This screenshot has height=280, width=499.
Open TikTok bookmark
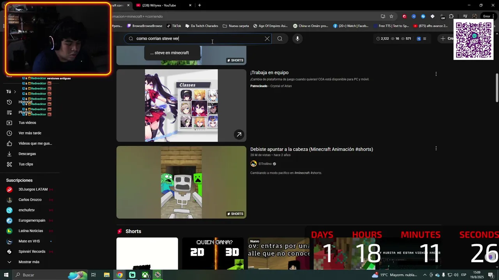(x=174, y=26)
